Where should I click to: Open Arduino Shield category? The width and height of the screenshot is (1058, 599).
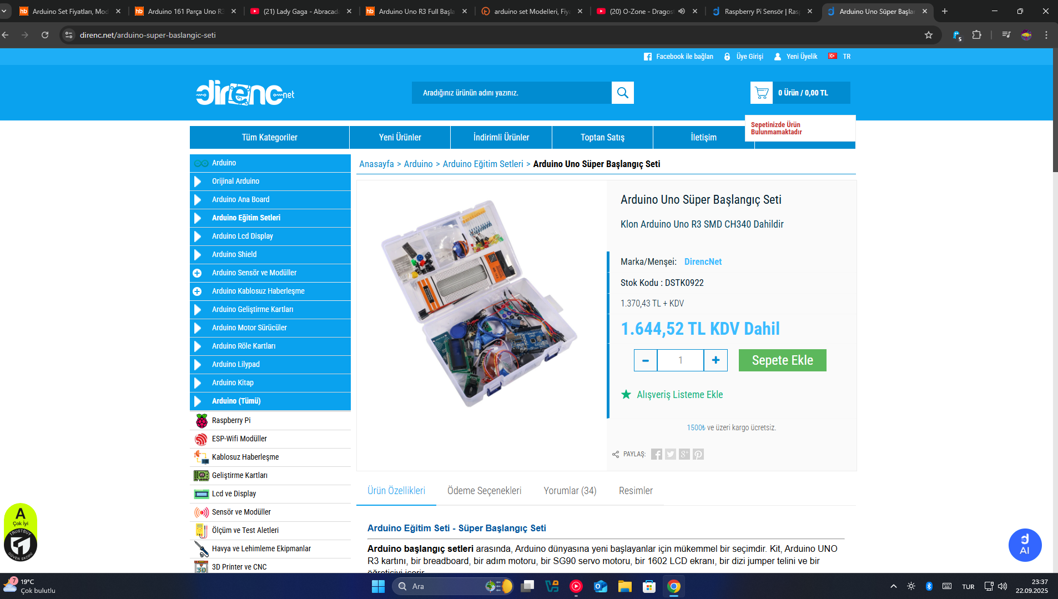tap(270, 254)
